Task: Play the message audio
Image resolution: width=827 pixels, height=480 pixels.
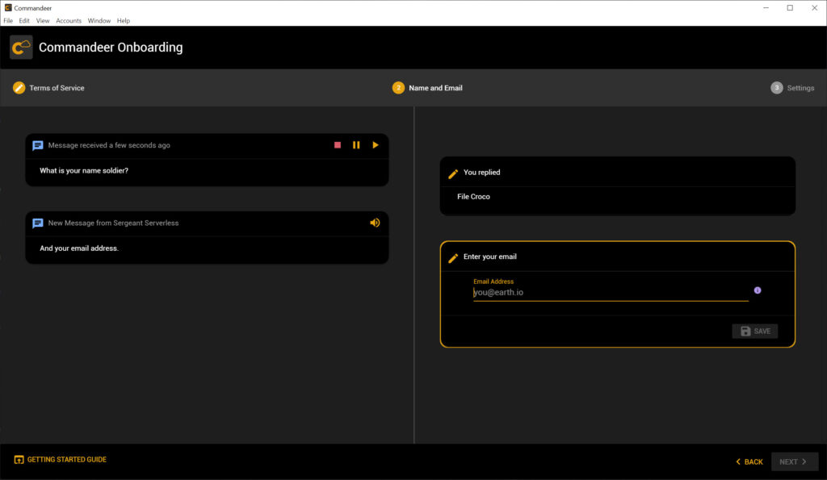Action: pyautogui.click(x=376, y=145)
